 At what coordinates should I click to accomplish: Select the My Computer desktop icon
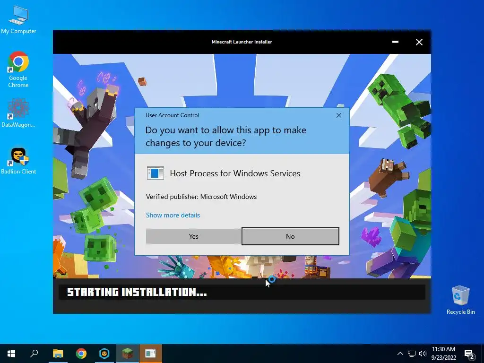point(18,19)
